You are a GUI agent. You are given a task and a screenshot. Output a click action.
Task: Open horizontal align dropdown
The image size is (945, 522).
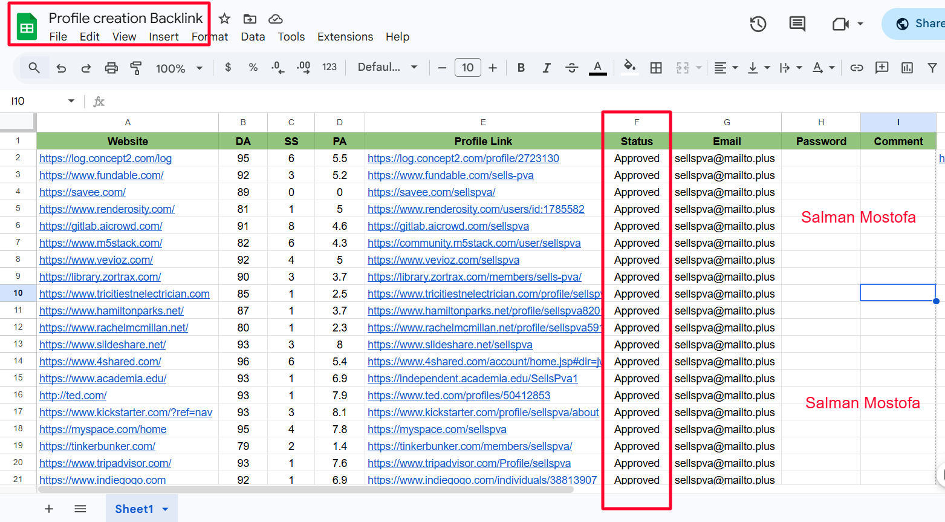[x=726, y=68]
